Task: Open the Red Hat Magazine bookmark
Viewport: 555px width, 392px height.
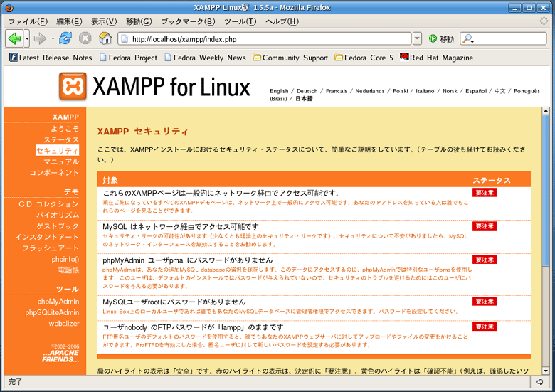Action: point(436,58)
